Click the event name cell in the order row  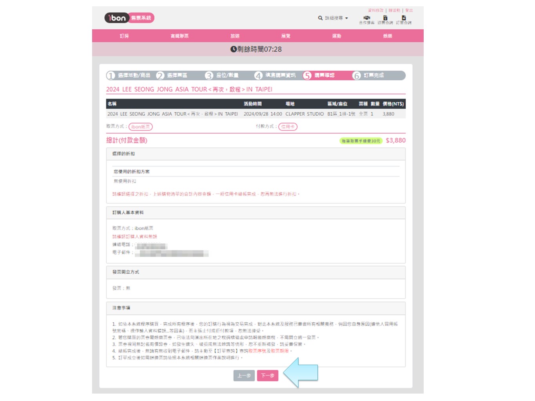[x=172, y=114]
